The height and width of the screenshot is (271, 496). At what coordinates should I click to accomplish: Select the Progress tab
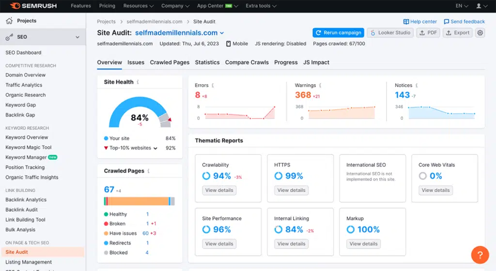coord(286,62)
